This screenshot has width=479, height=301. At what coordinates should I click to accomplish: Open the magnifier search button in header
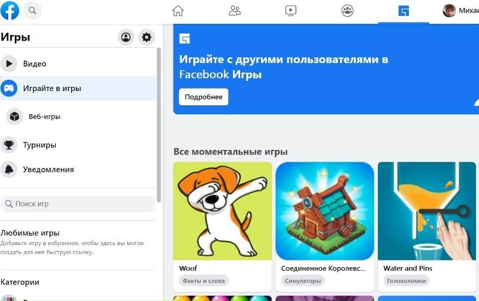pyautogui.click(x=32, y=11)
